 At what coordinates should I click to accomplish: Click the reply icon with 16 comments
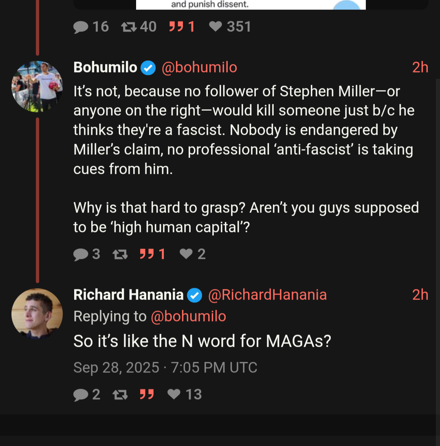point(81,27)
